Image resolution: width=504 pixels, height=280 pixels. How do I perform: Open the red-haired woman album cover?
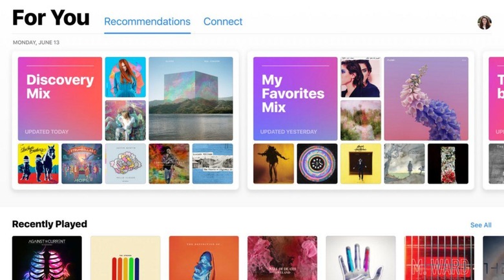[125, 77]
